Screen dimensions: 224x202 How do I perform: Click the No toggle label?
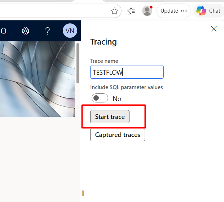[x=117, y=98]
